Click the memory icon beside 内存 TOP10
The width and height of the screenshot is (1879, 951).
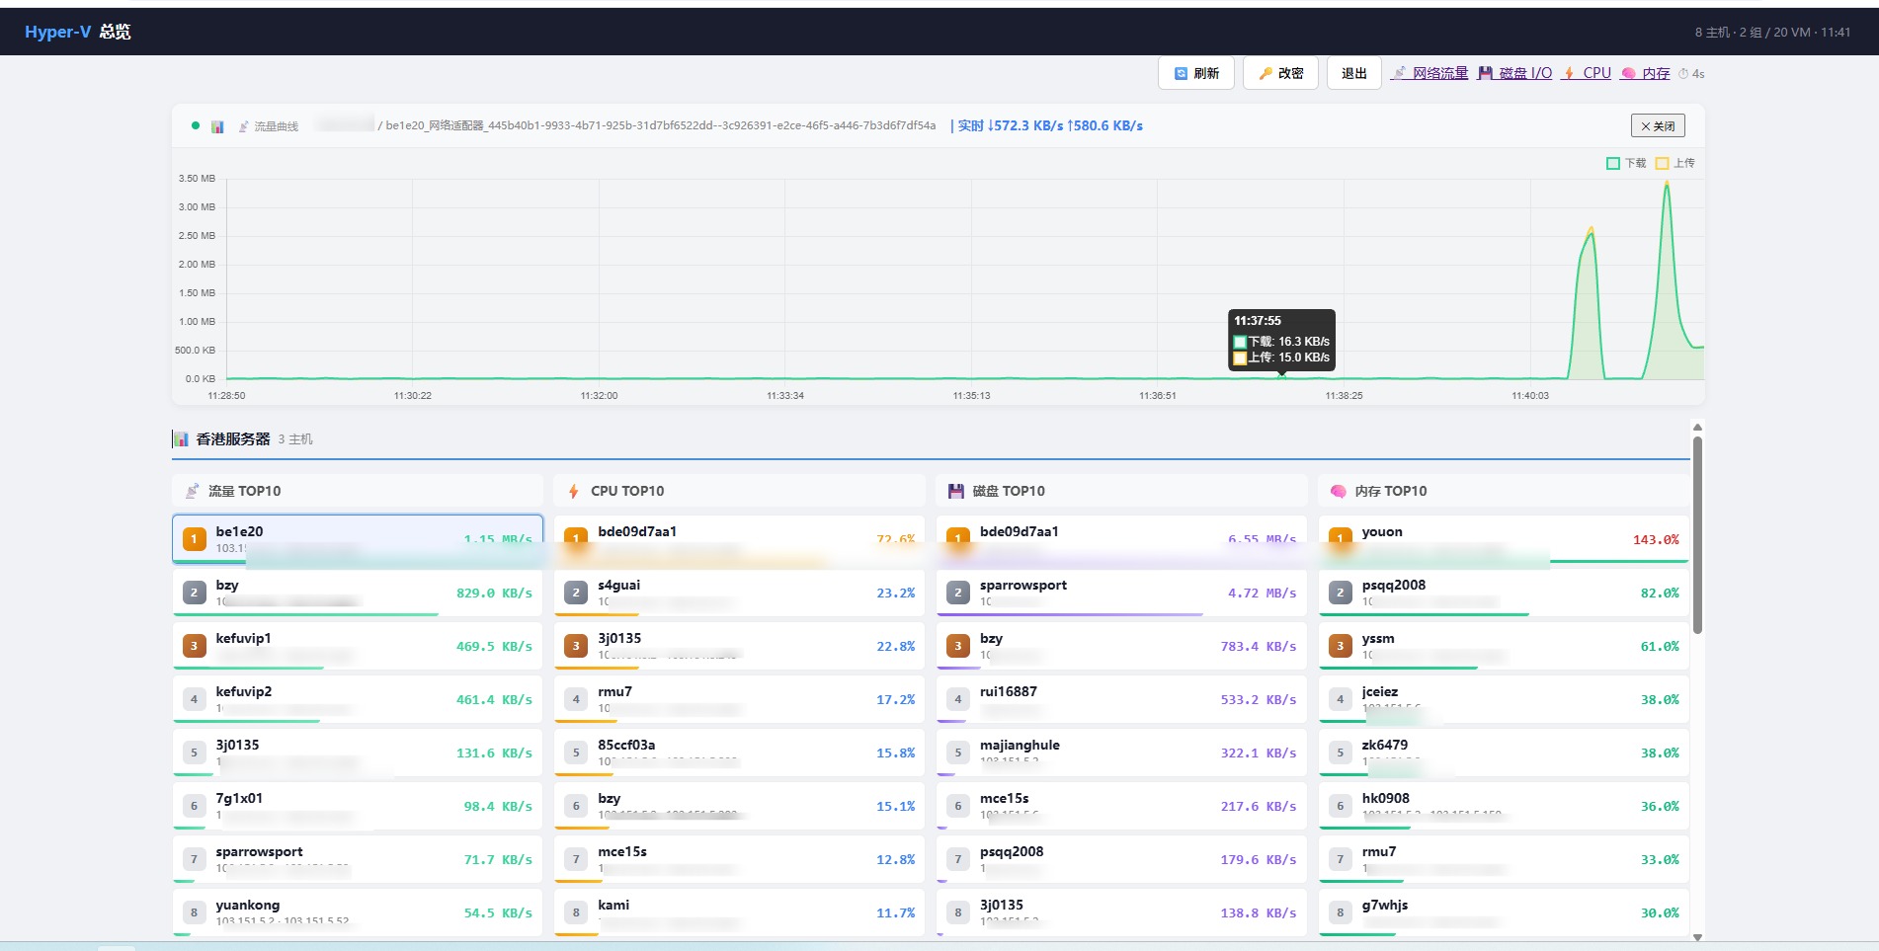1339,491
